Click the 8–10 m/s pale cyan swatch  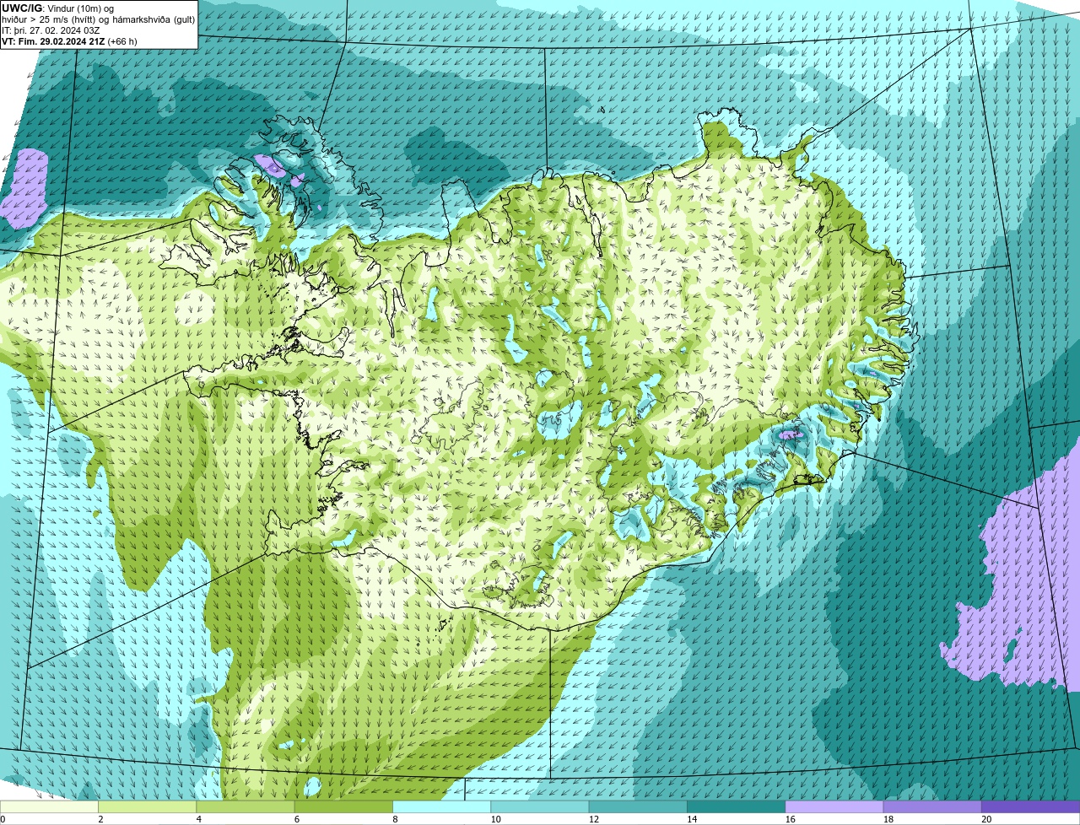tap(442, 806)
